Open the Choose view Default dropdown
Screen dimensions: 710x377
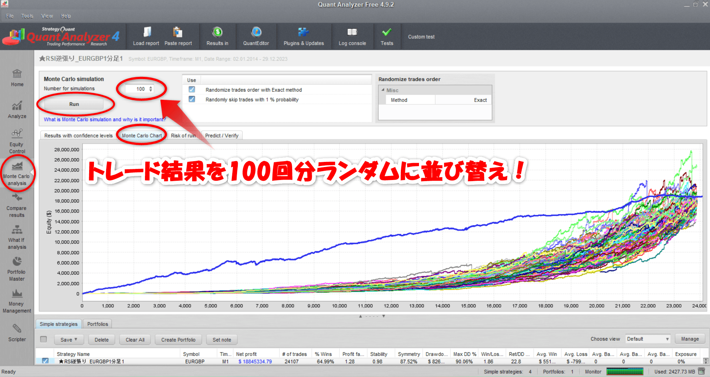pos(648,339)
